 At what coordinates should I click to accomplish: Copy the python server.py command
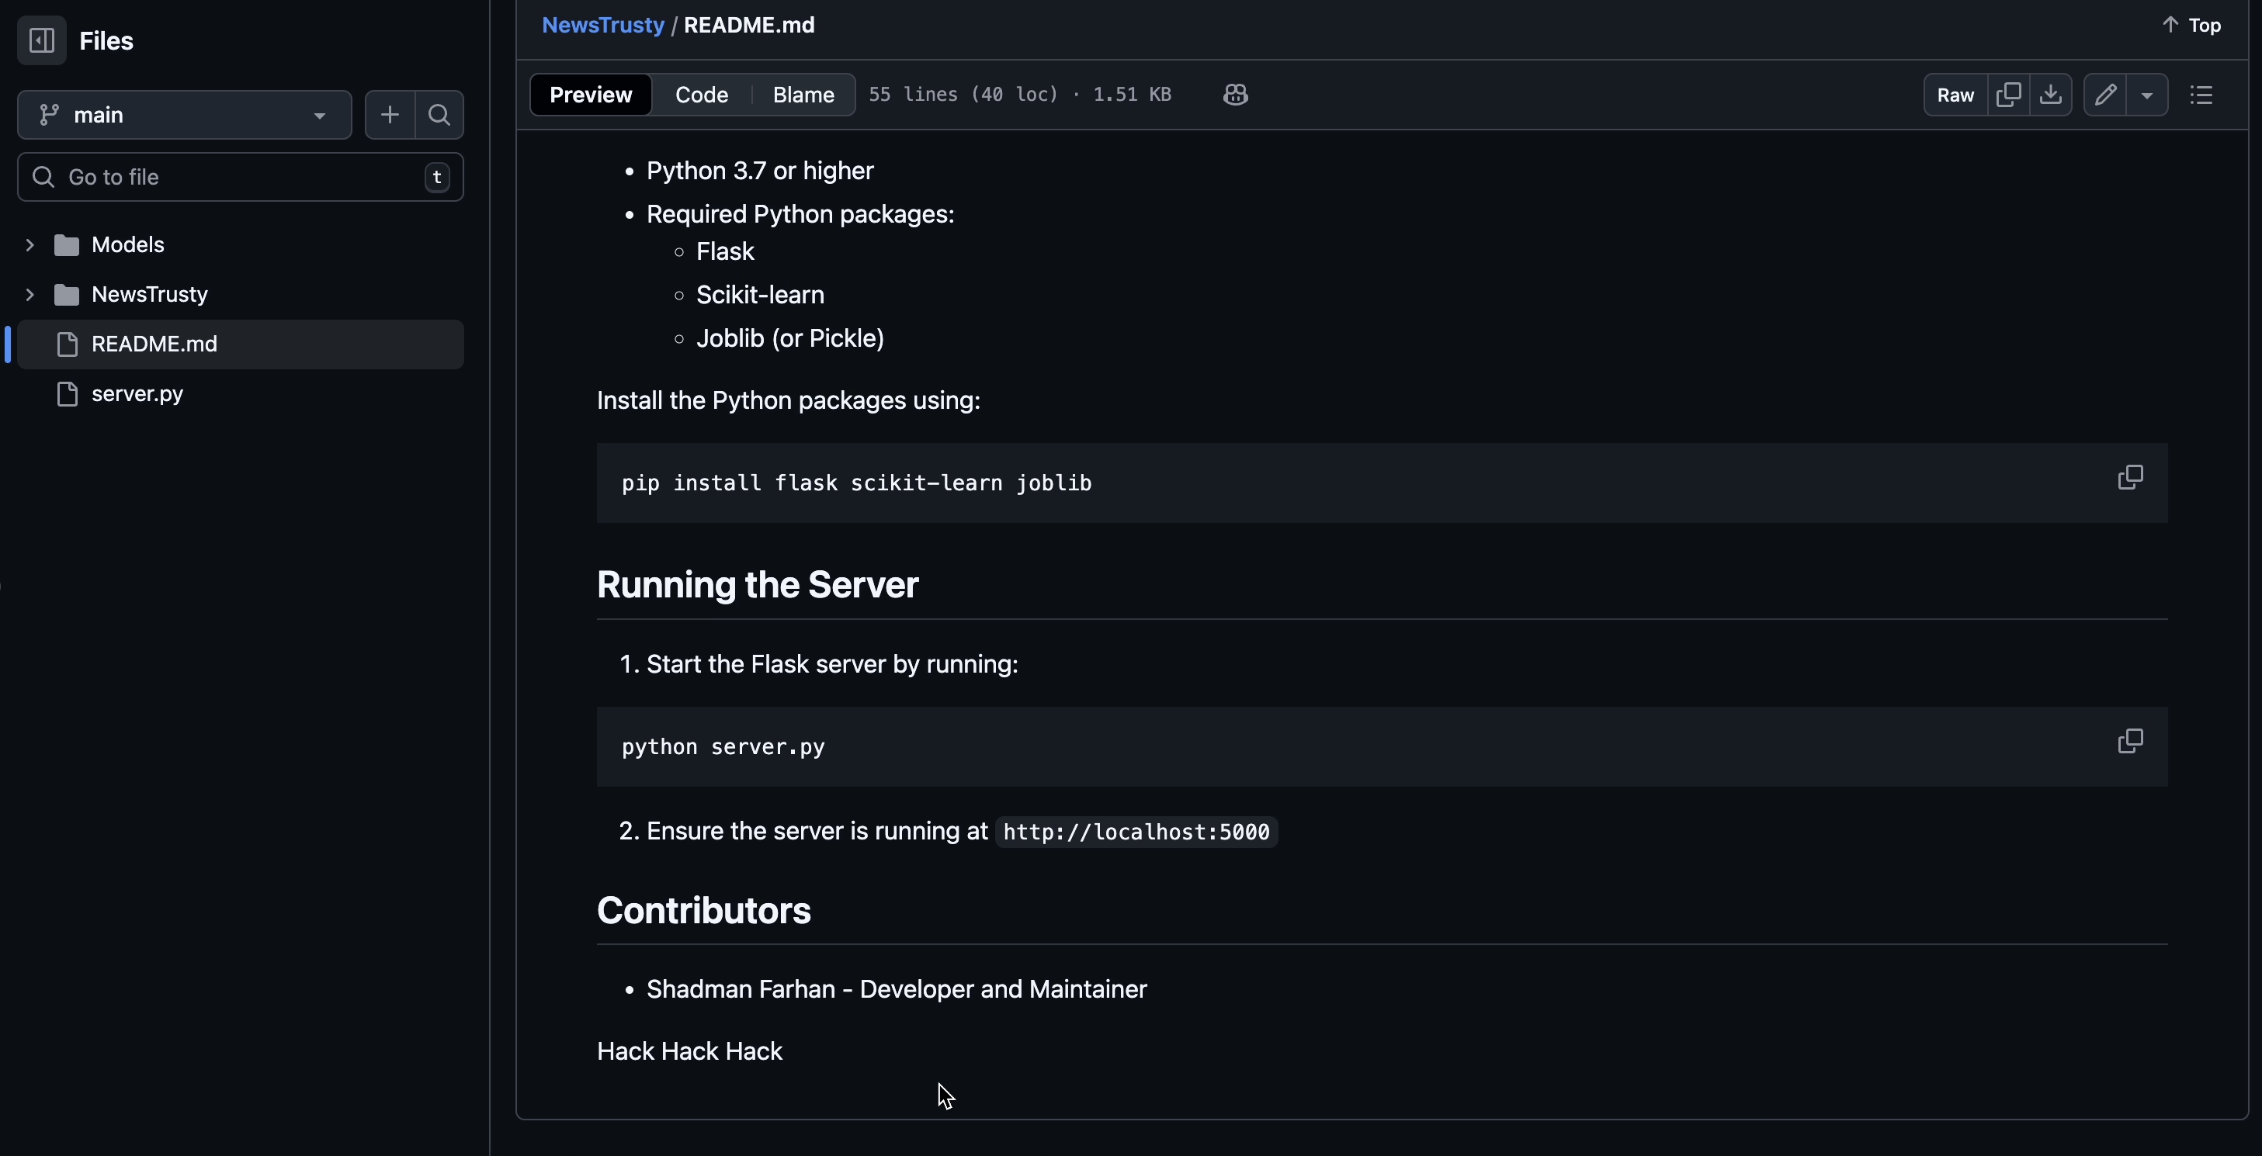click(x=2129, y=742)
